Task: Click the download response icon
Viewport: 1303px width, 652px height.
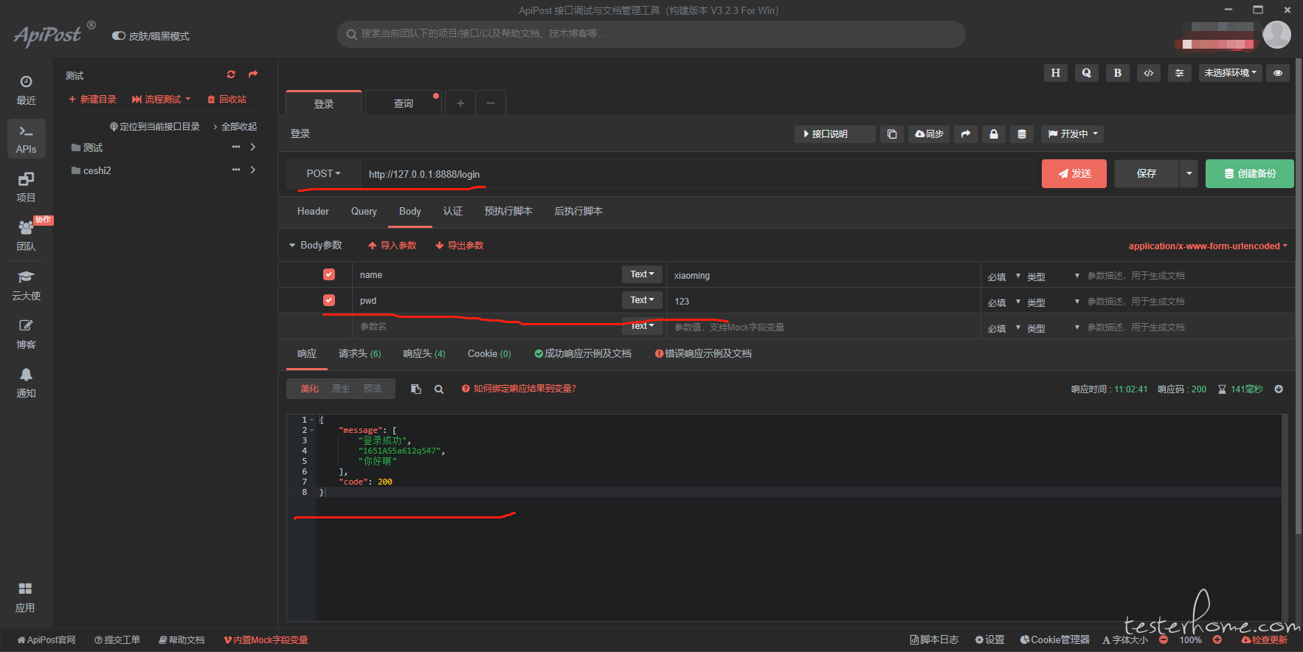Action: (x=1279, y=389)
